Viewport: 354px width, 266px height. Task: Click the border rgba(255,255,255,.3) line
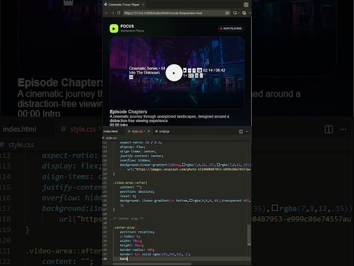(x=155, y=254)
